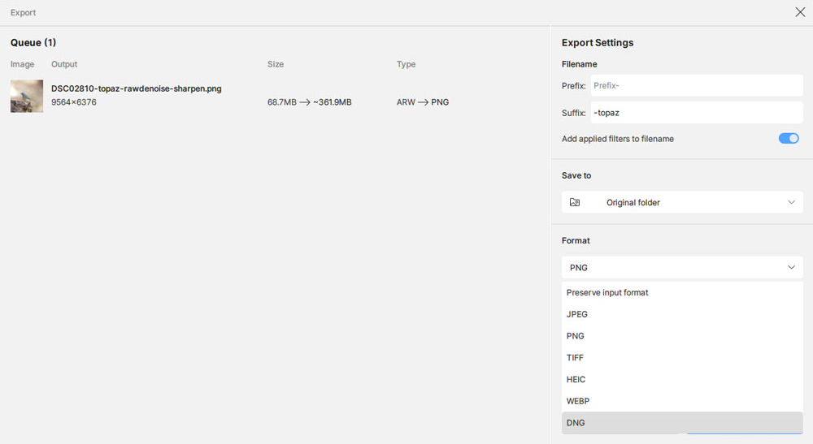Viewport: 813px width, 444px height.
Task: Select TIFF as the export format
Action: coord(576,358)
